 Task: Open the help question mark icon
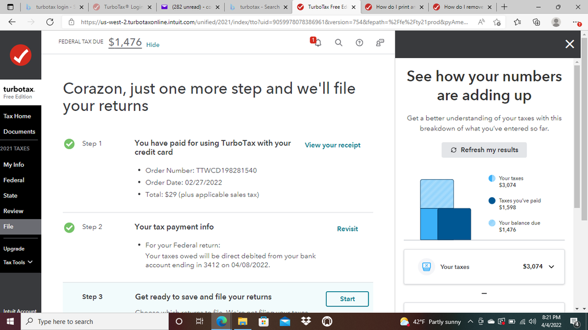359,43
